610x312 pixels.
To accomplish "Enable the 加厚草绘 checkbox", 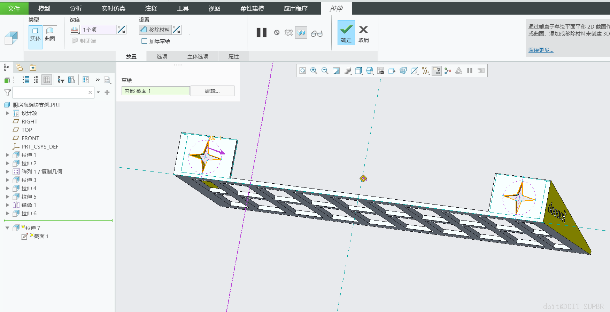I will click(x=144, y=41).
